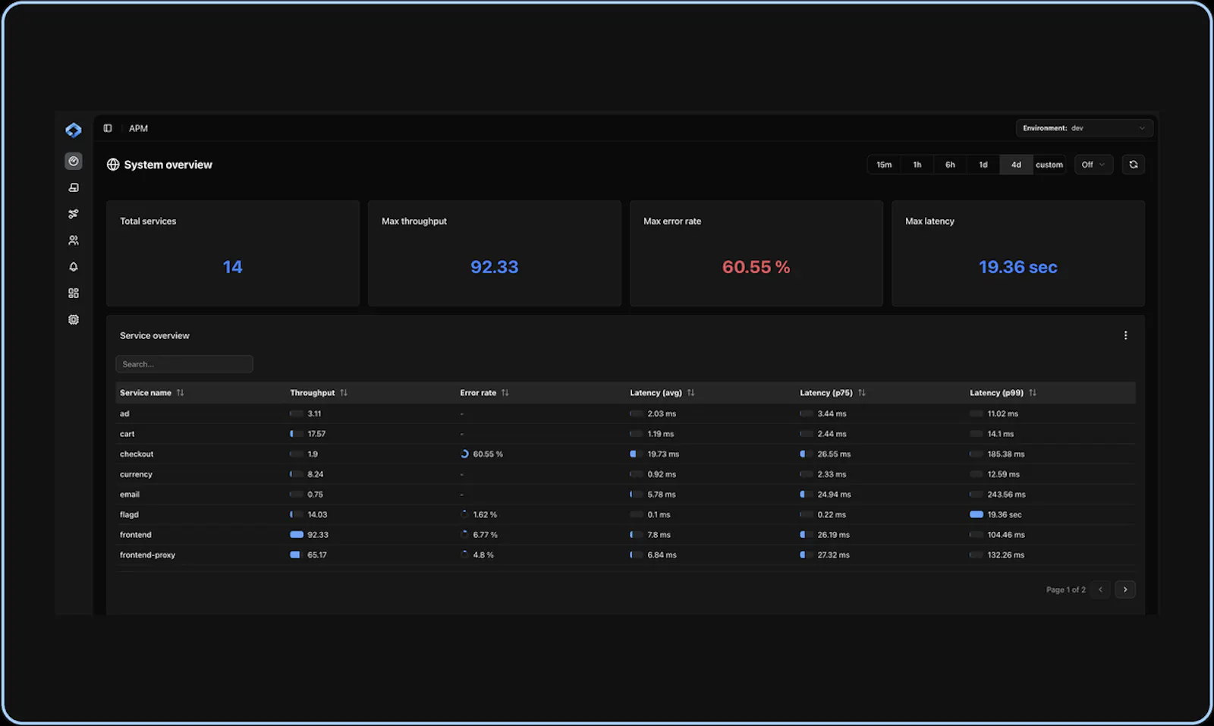1214x726 pixels.
Task: Select the 15m time range
Action: 884,165
